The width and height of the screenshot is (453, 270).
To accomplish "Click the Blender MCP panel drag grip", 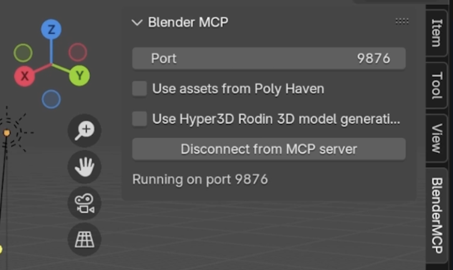I will 402,21.
